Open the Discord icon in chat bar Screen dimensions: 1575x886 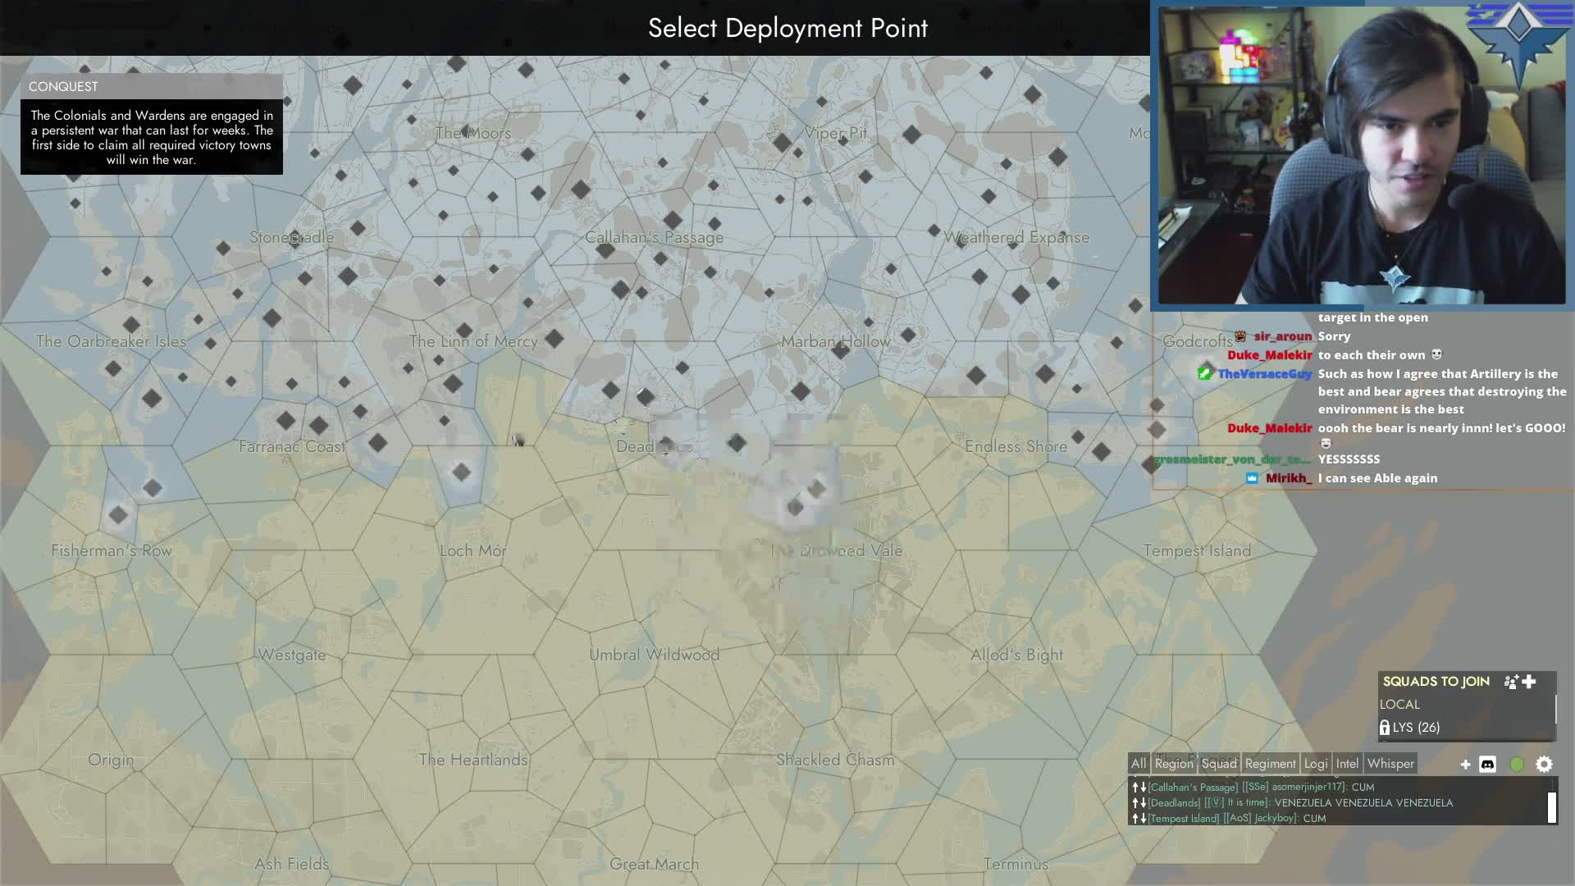pyautogui.click(x=1487, y=765)
